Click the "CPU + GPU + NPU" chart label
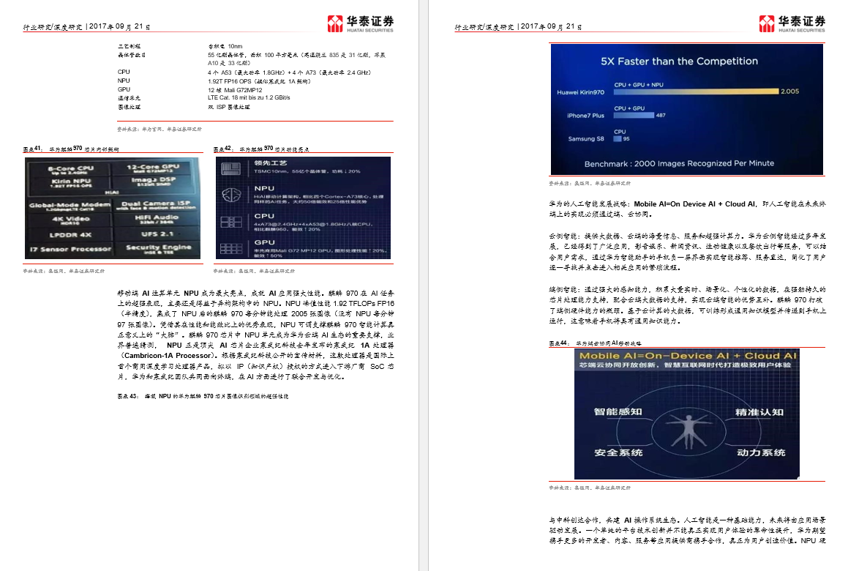 coord(638,85)
